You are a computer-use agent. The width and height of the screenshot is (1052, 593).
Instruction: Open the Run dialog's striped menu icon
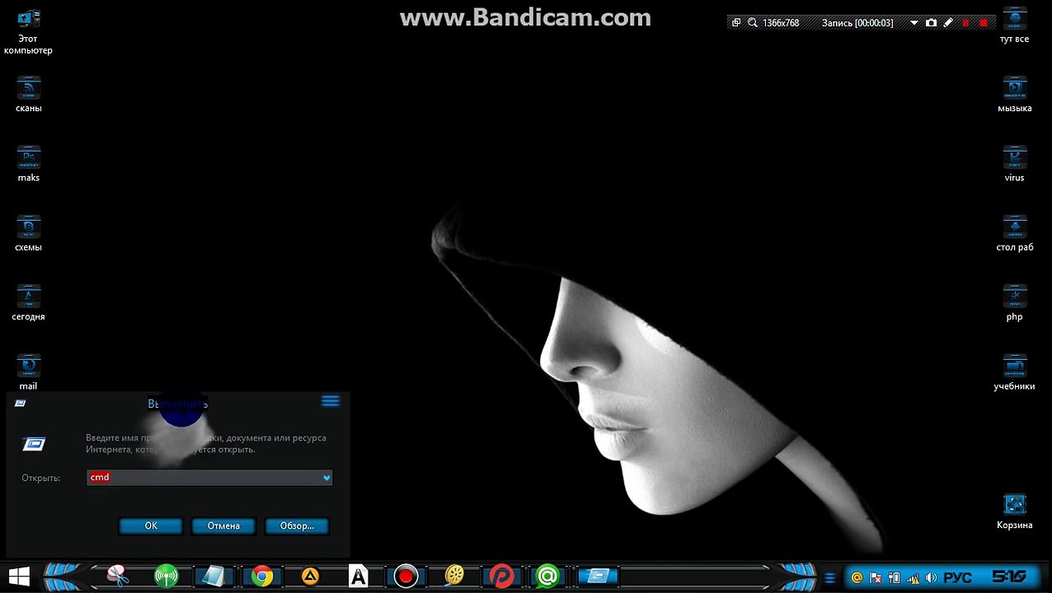pyautogui.click(x=330, y=401)
